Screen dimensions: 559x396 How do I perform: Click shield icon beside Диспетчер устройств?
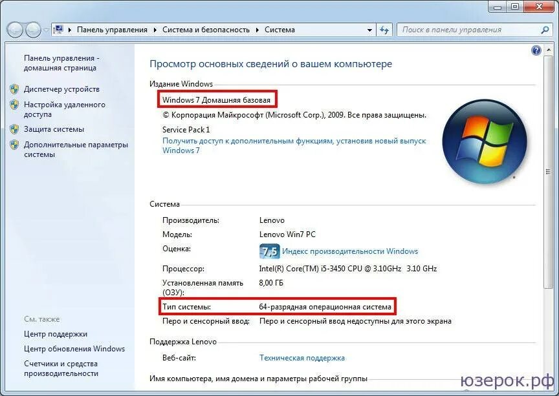click(14, 89)
